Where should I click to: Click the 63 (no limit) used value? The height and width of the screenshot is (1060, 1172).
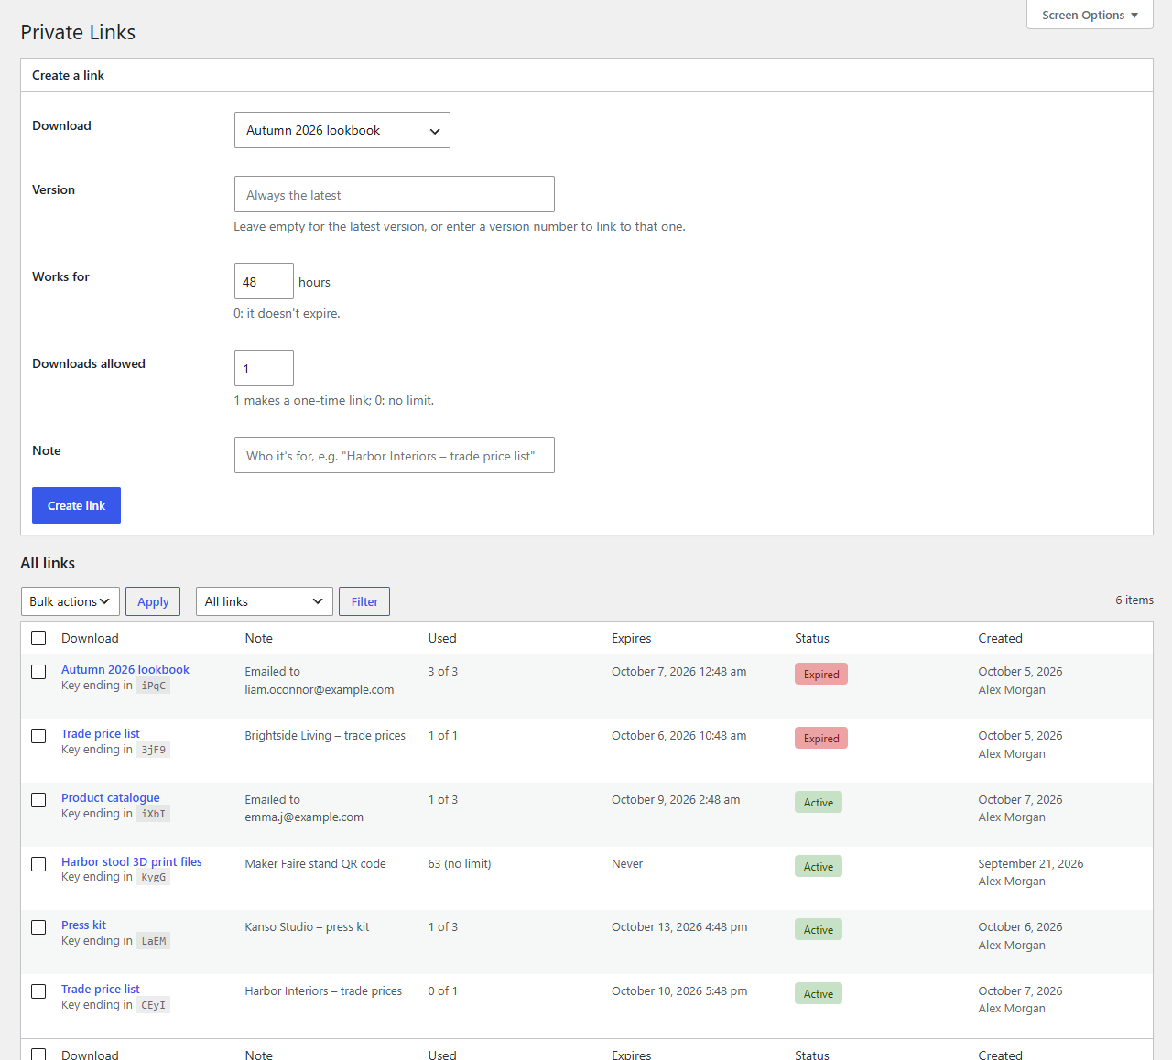tap(460, 863)
